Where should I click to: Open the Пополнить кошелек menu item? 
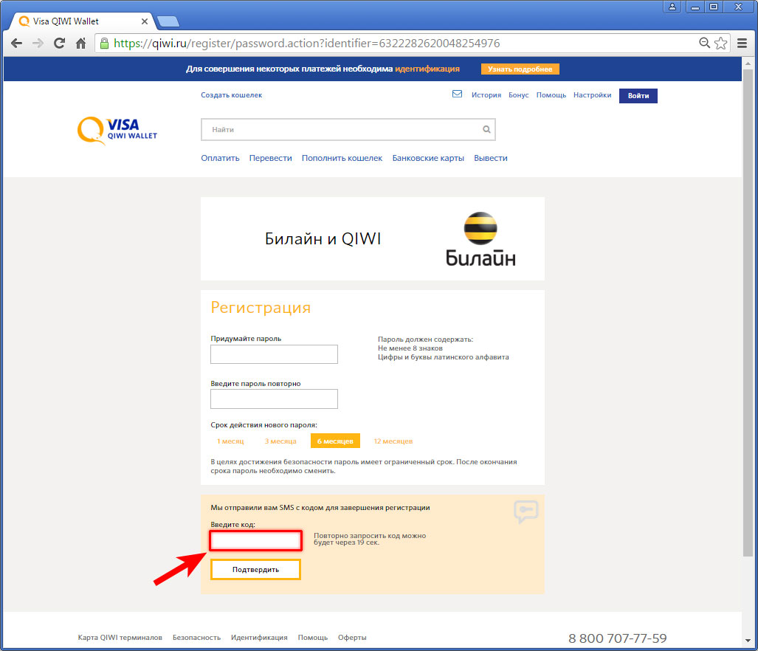(x=342, y=158)
